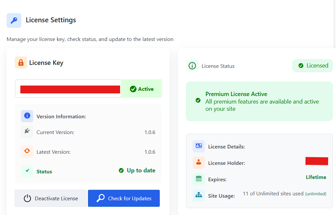Click the orange lock icon near License Key

[x=21, y=63]
